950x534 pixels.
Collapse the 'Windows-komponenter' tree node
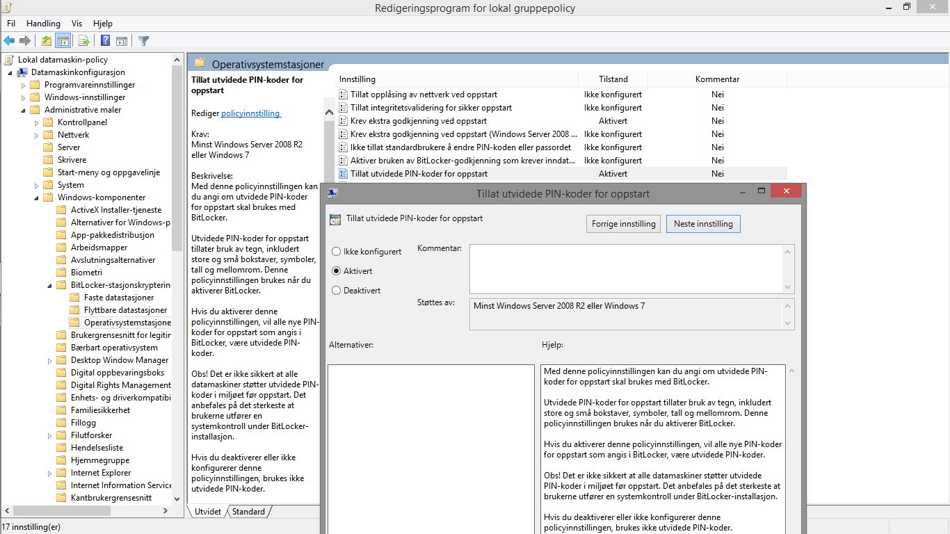37,198
